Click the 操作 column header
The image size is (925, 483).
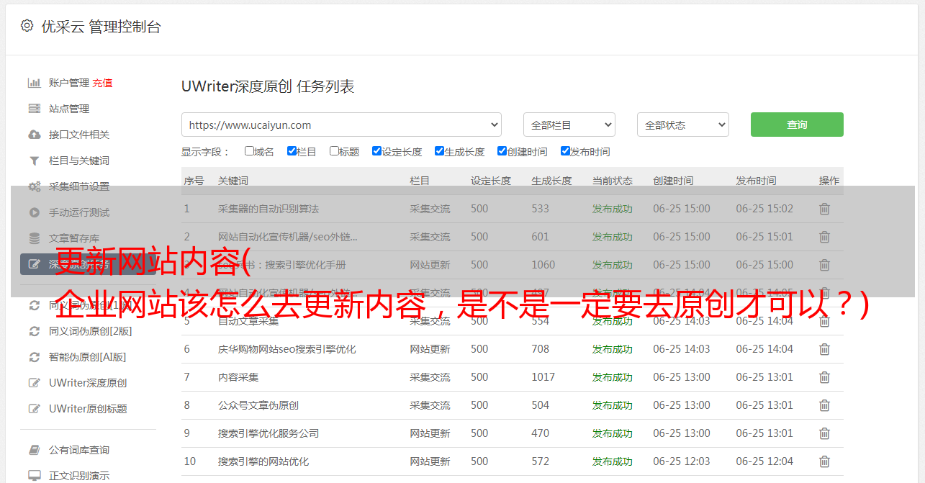[x=829, y=181]
